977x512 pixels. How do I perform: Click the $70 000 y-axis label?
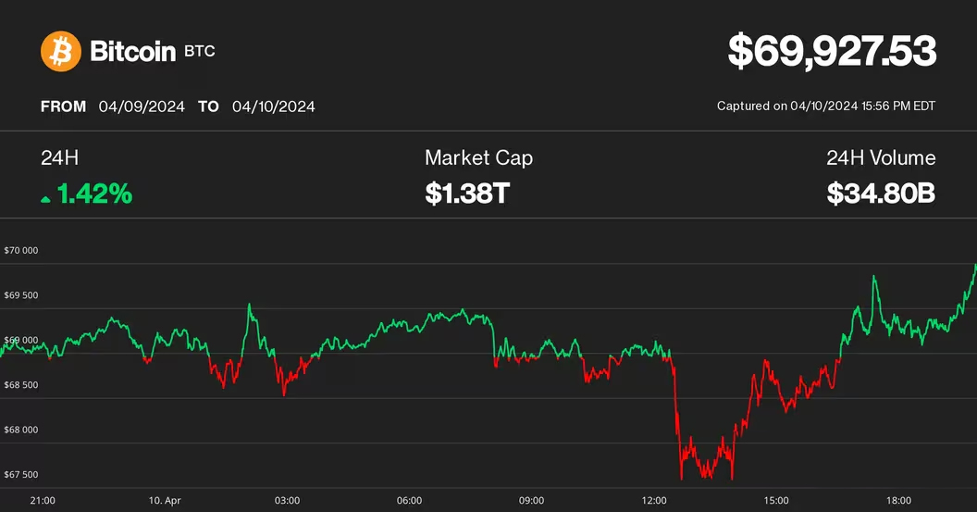[x=21, y=251]
